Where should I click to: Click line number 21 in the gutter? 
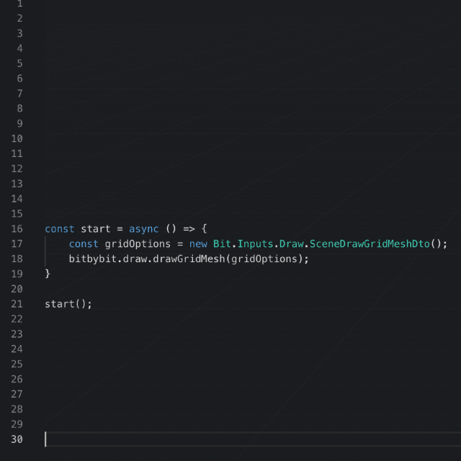pos(17,304)
